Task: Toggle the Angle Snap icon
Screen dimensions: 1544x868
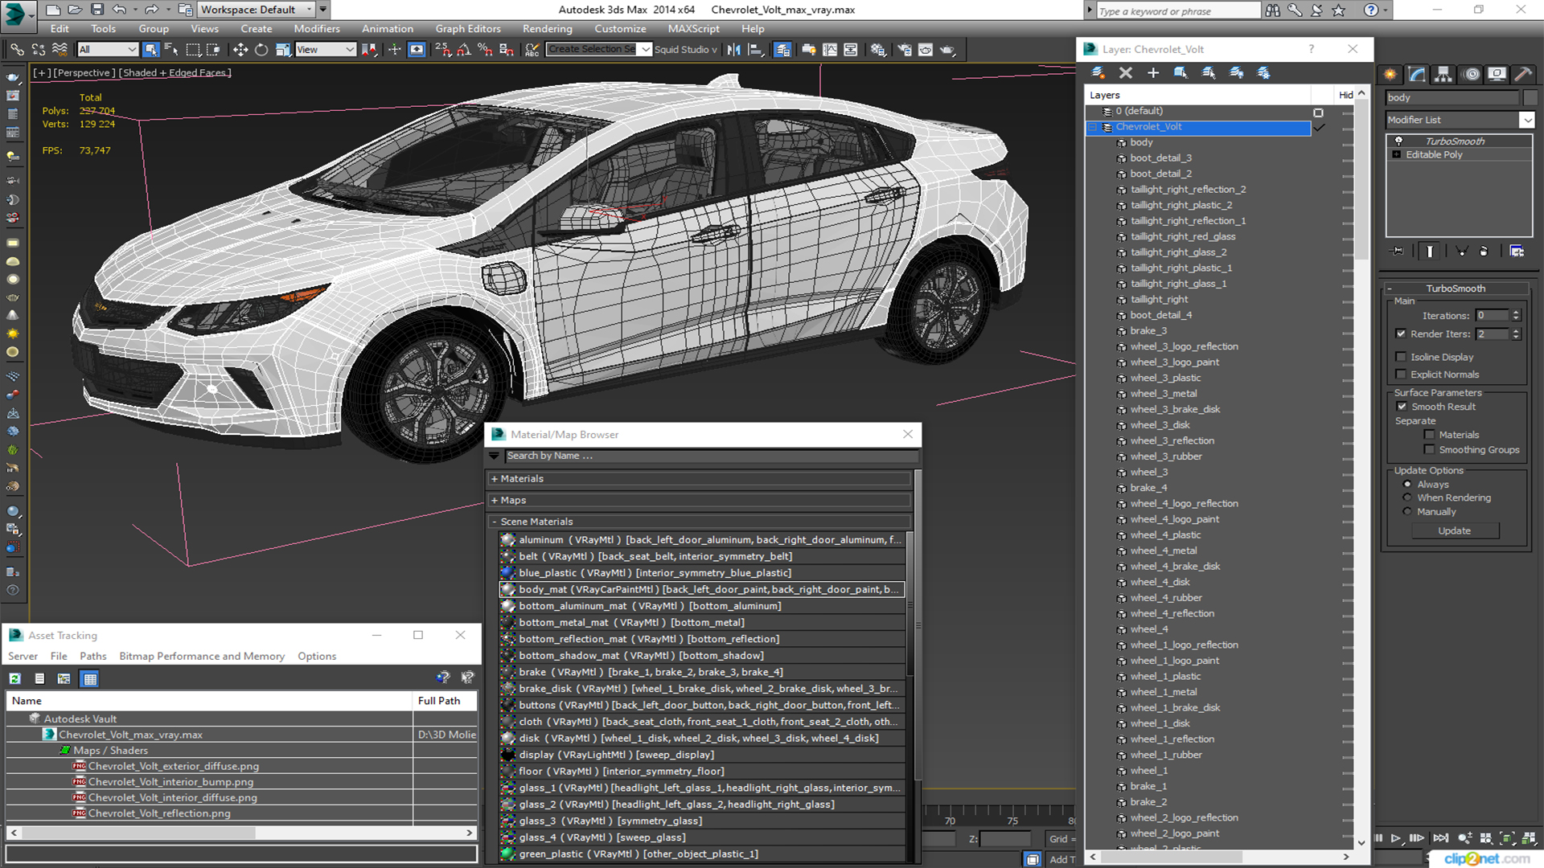Action: pos(464,50)
